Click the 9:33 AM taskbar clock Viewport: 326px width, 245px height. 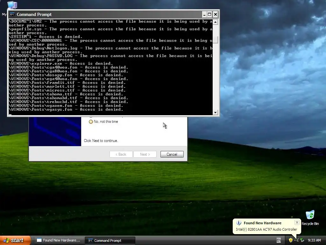point(314,241)
